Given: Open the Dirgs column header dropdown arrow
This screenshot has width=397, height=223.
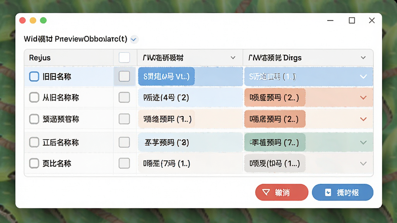Looking at the screenshot, I should [x=363, y=58].
